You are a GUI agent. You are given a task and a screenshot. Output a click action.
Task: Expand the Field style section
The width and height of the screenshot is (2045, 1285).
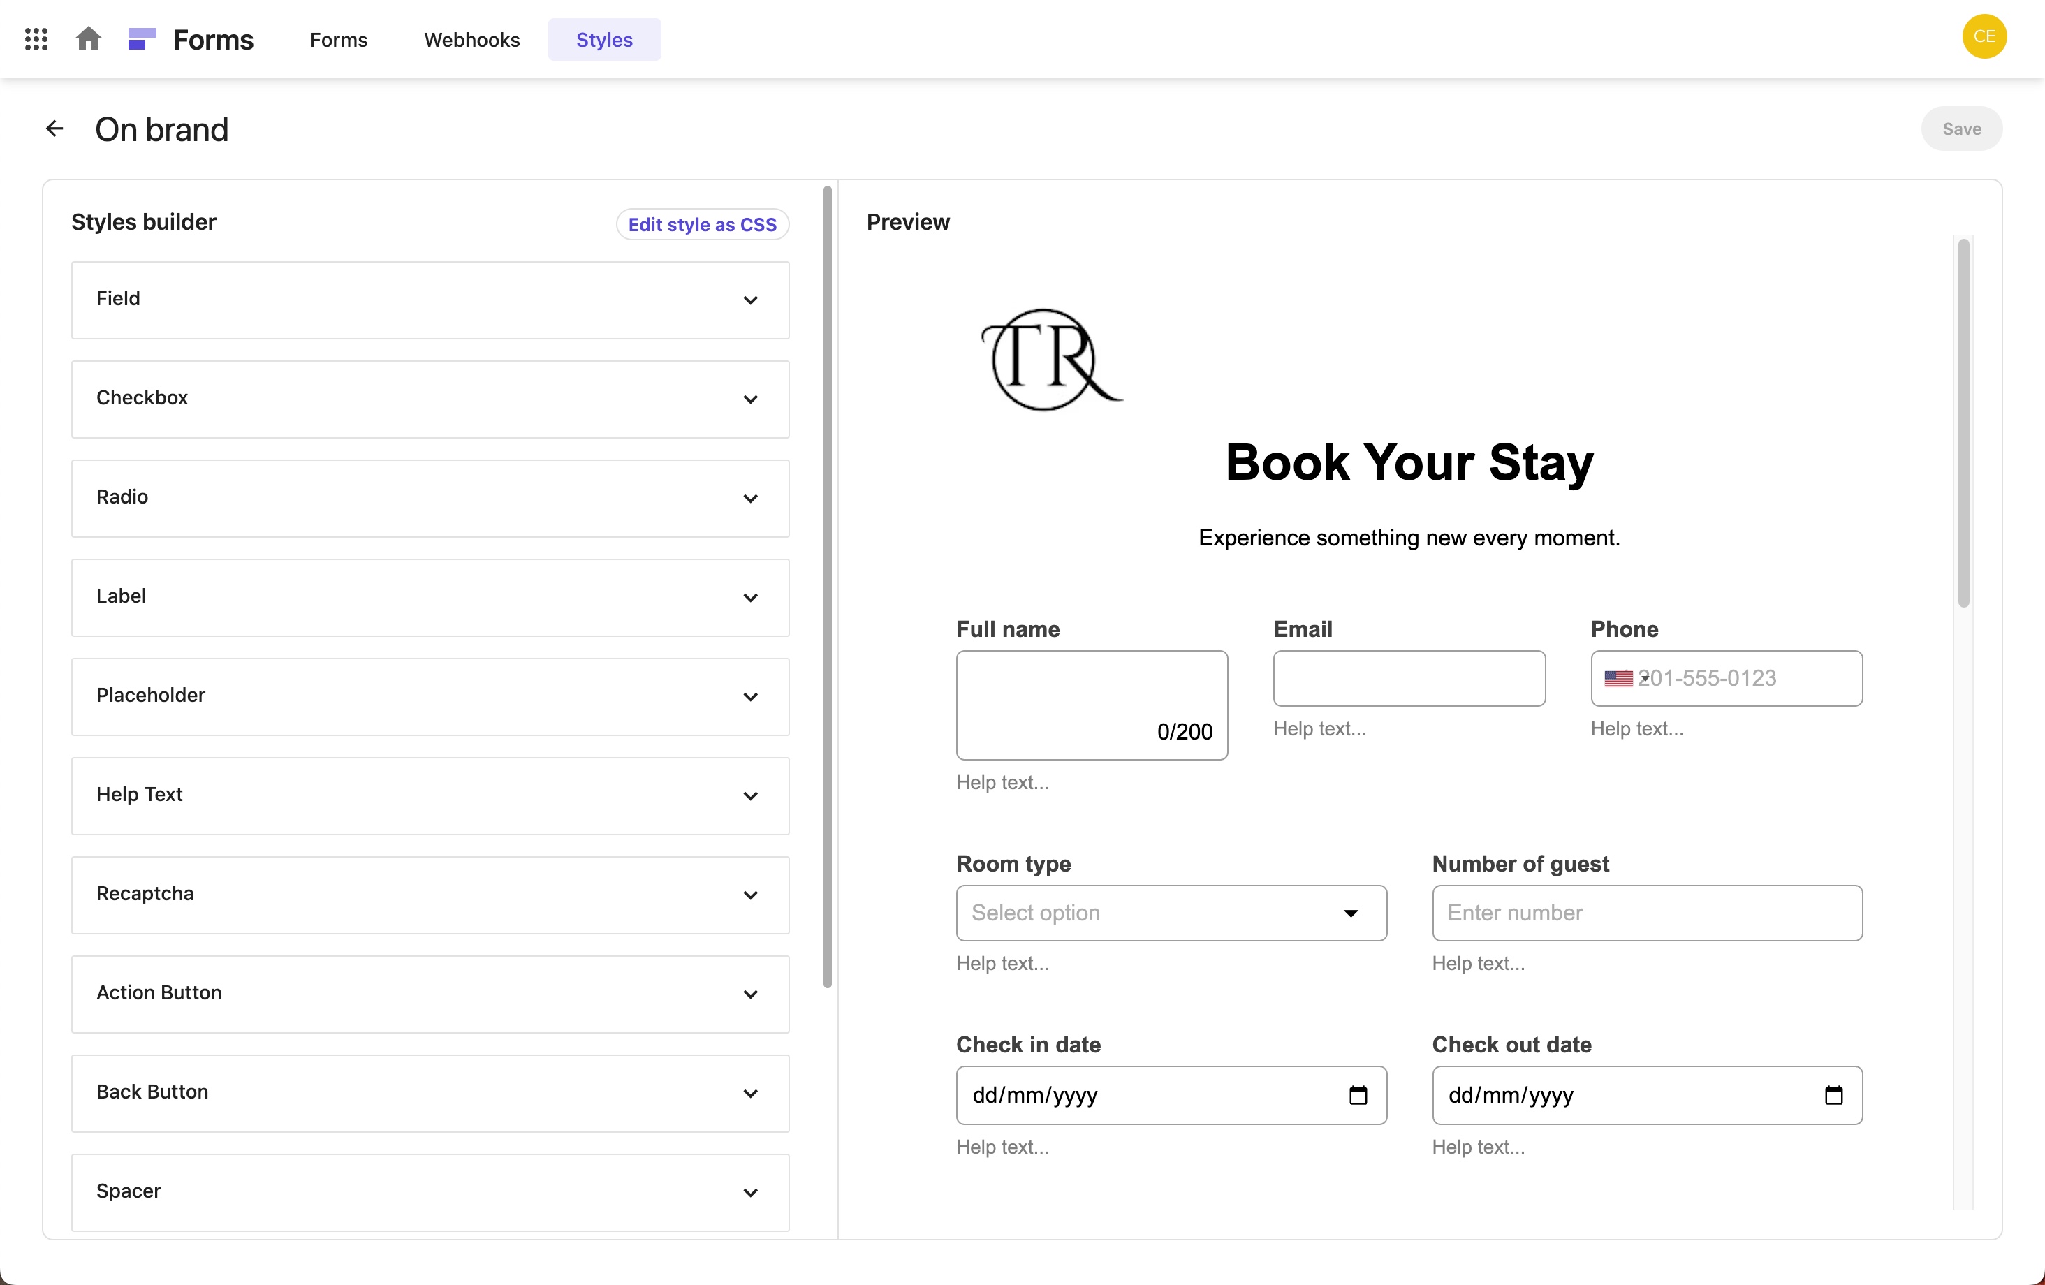point(430,300)
